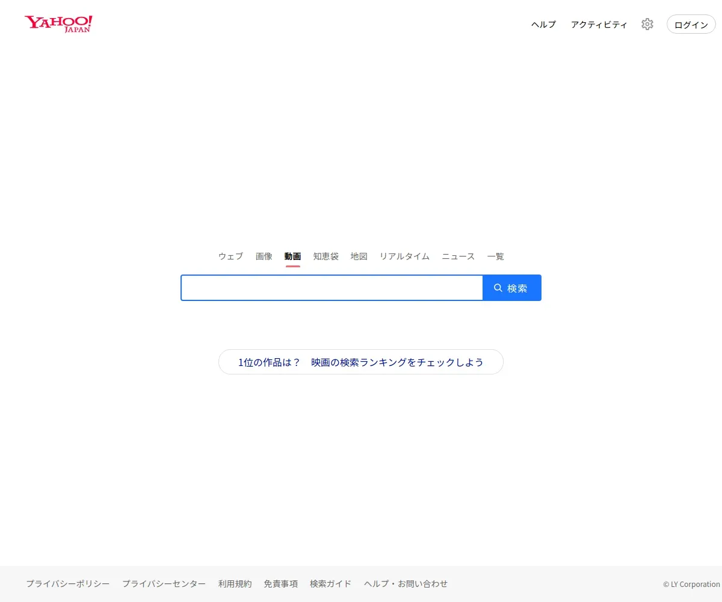The width and height of the screenshot is (722, 602).
Task: Open the 検索ガイド footer link
Action: click(x=331, y=584)
